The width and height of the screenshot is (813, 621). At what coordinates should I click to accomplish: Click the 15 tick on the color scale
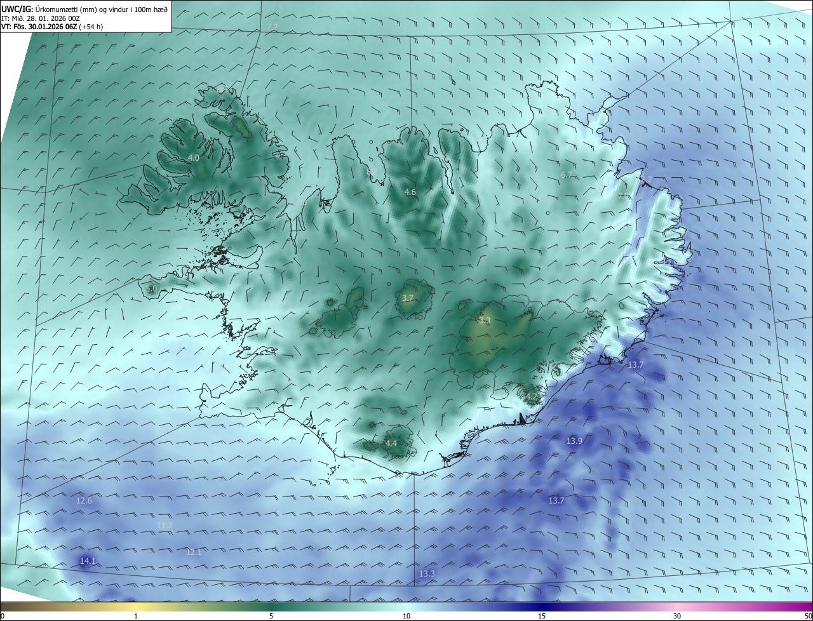[542, 616]
